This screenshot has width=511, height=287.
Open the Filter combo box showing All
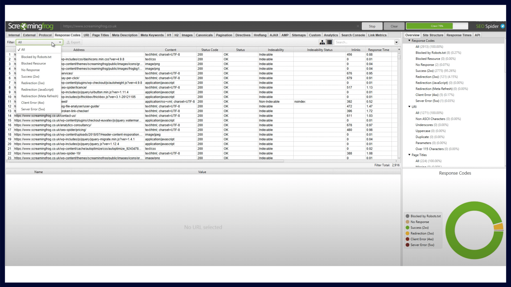39,42
